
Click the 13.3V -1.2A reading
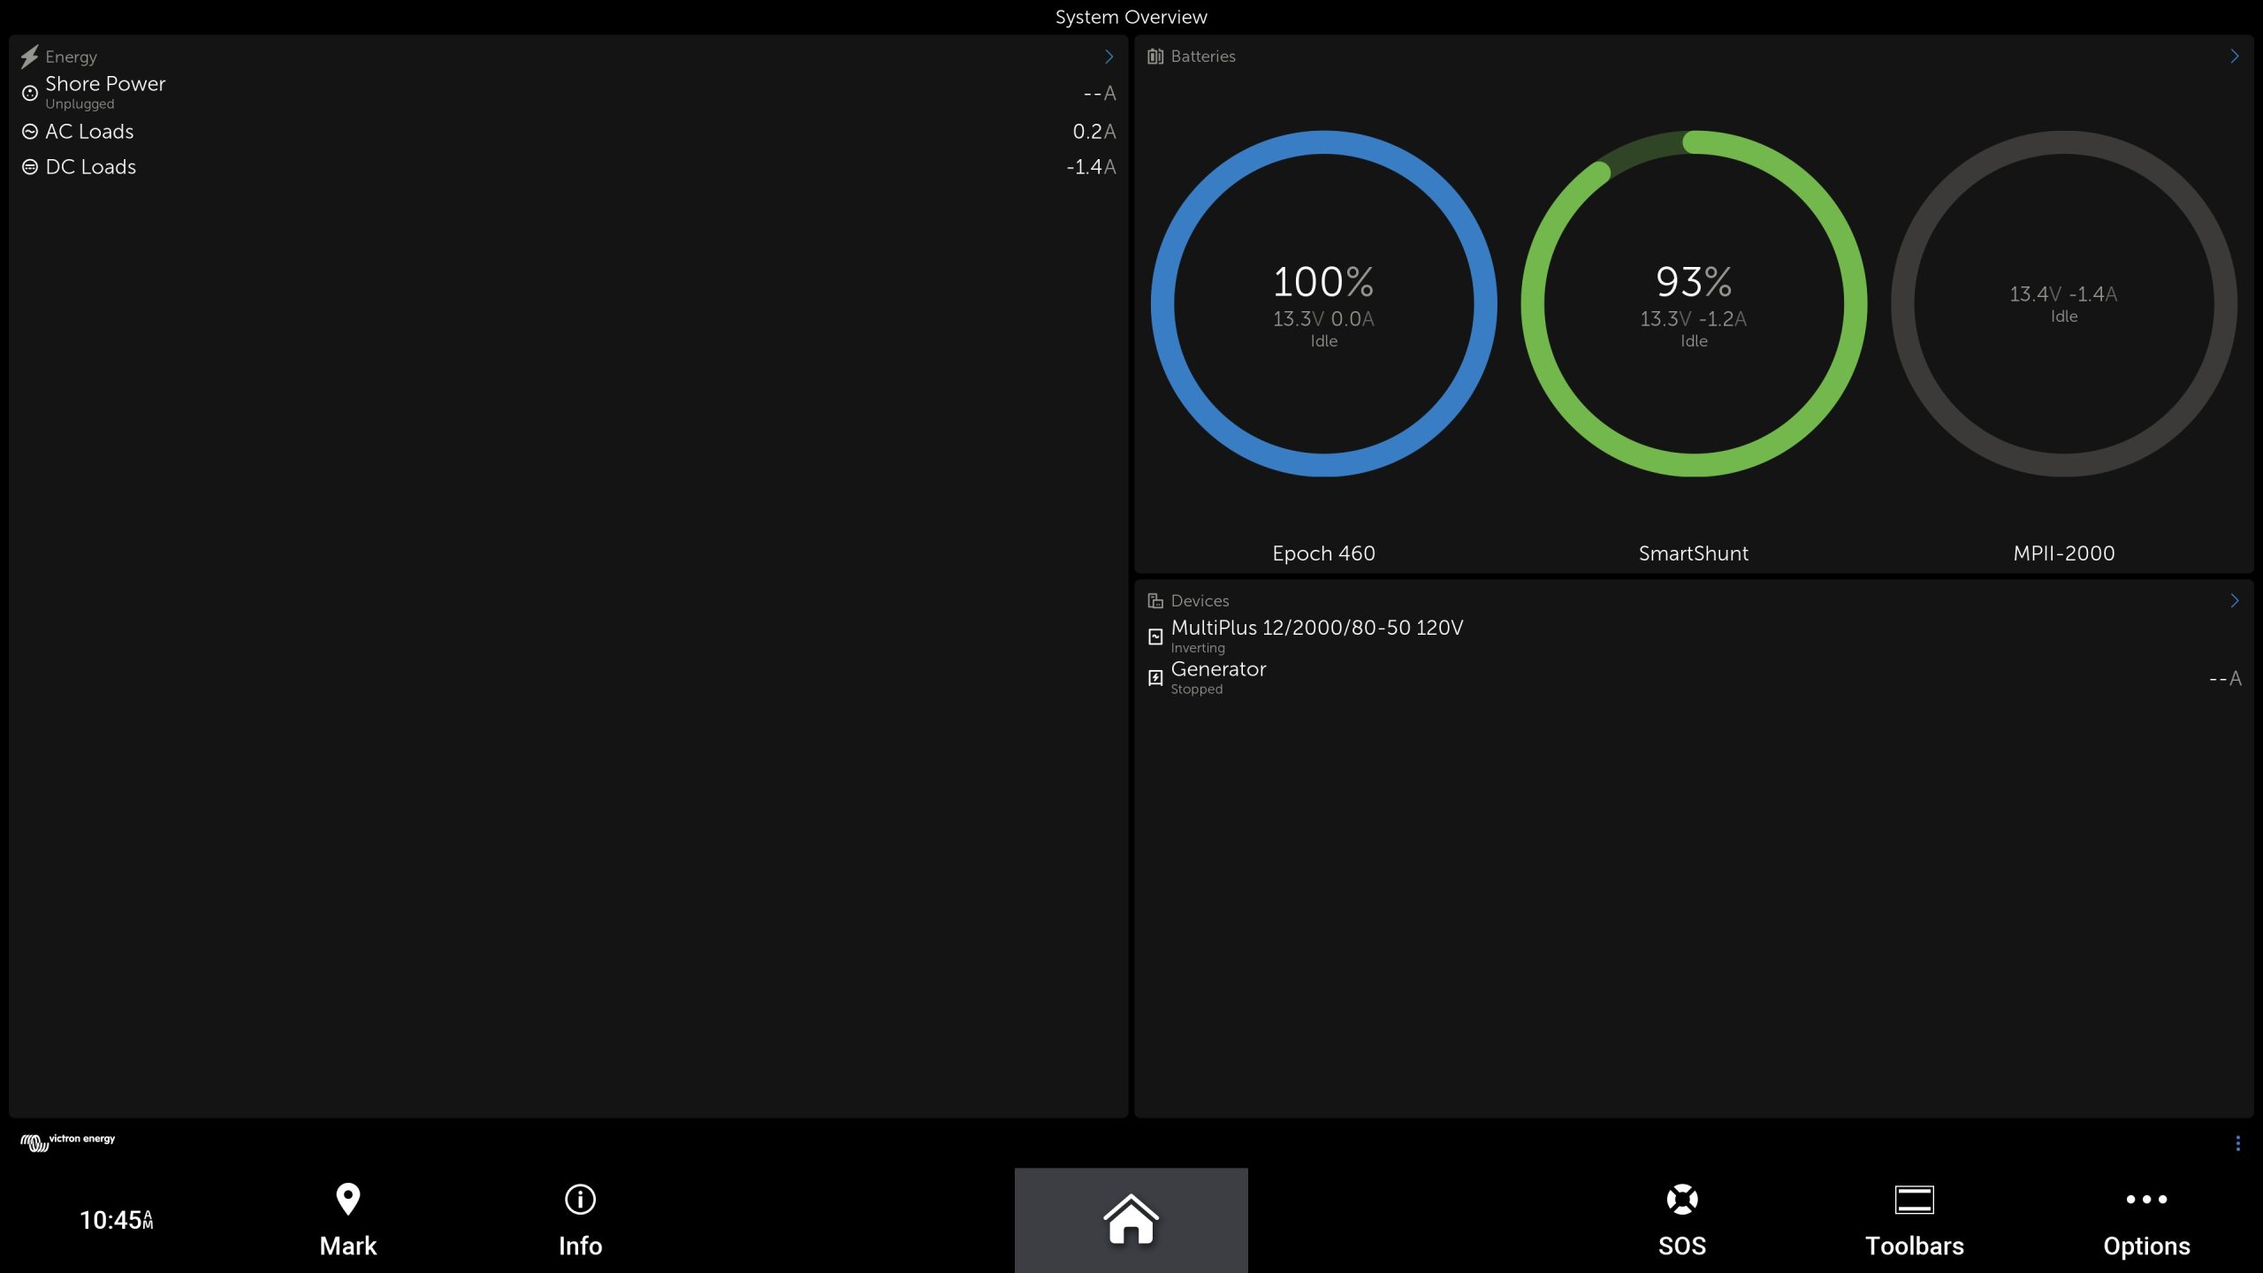(x=1694, y=319)
